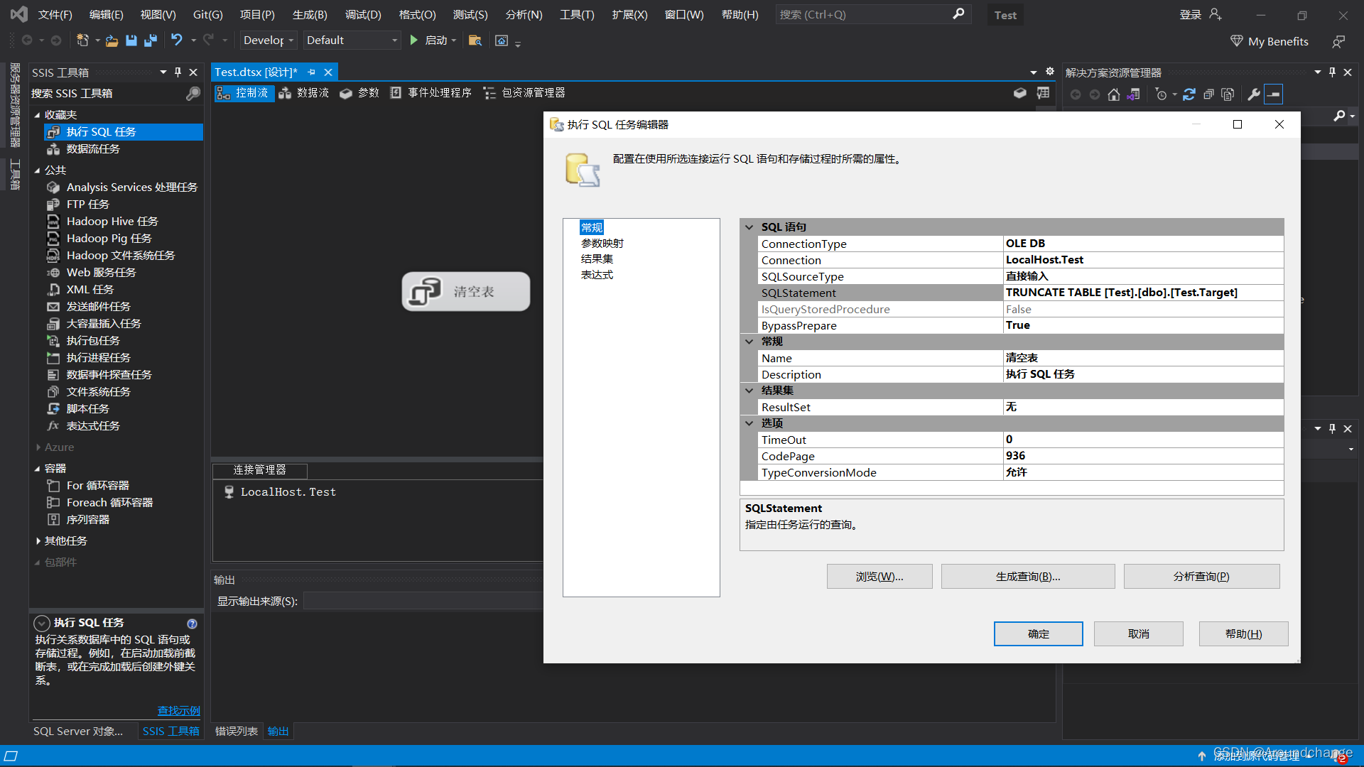Toggle pin on the Test.dtsx tab
The height and width of the screenshot is (767, 1364).
coord(311,72)
